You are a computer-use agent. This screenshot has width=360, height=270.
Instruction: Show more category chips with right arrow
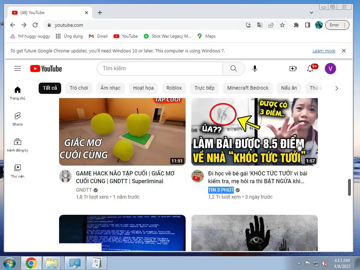pyautogui.click(x=336, y=88)
